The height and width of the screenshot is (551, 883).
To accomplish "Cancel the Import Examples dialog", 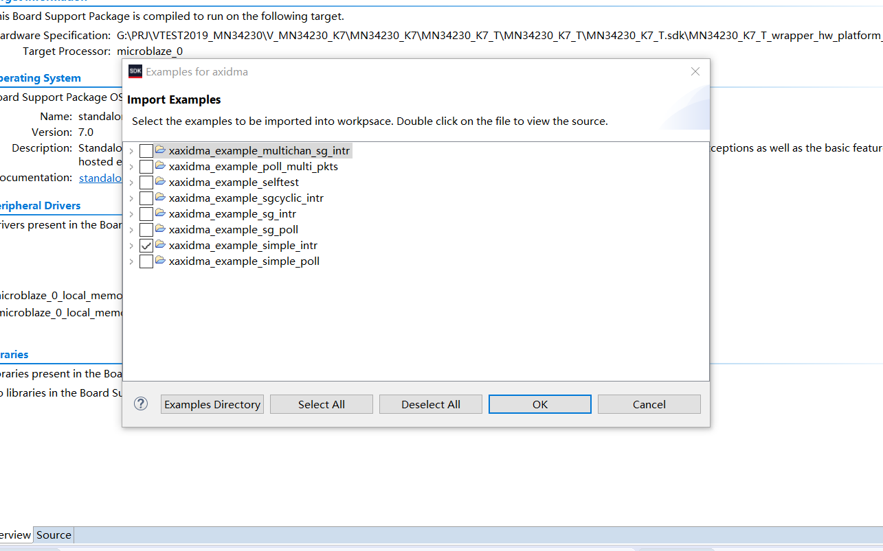I will point(649,404).
